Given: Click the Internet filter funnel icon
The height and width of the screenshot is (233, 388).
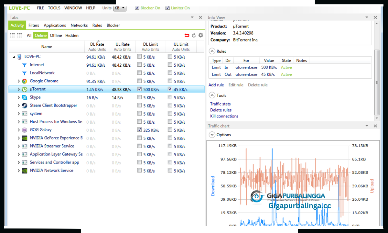Looking at the screenshot, I should [24, 65].
